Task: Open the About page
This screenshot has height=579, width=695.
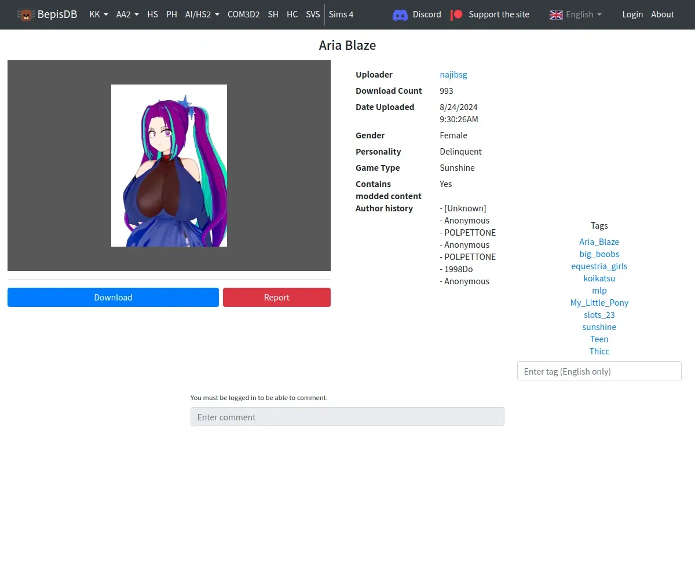Action: (x=663, y=14)
